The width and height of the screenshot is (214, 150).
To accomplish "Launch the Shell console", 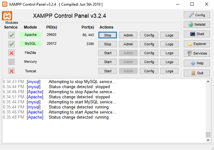I will click(x=196, y=34).
